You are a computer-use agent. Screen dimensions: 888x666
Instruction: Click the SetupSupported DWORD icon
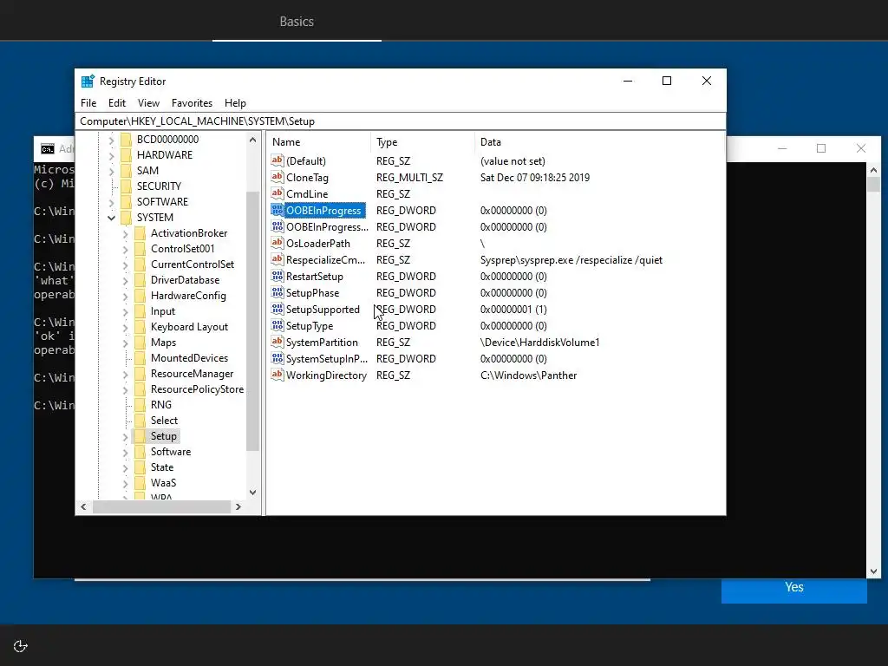(x=277, y=310)
